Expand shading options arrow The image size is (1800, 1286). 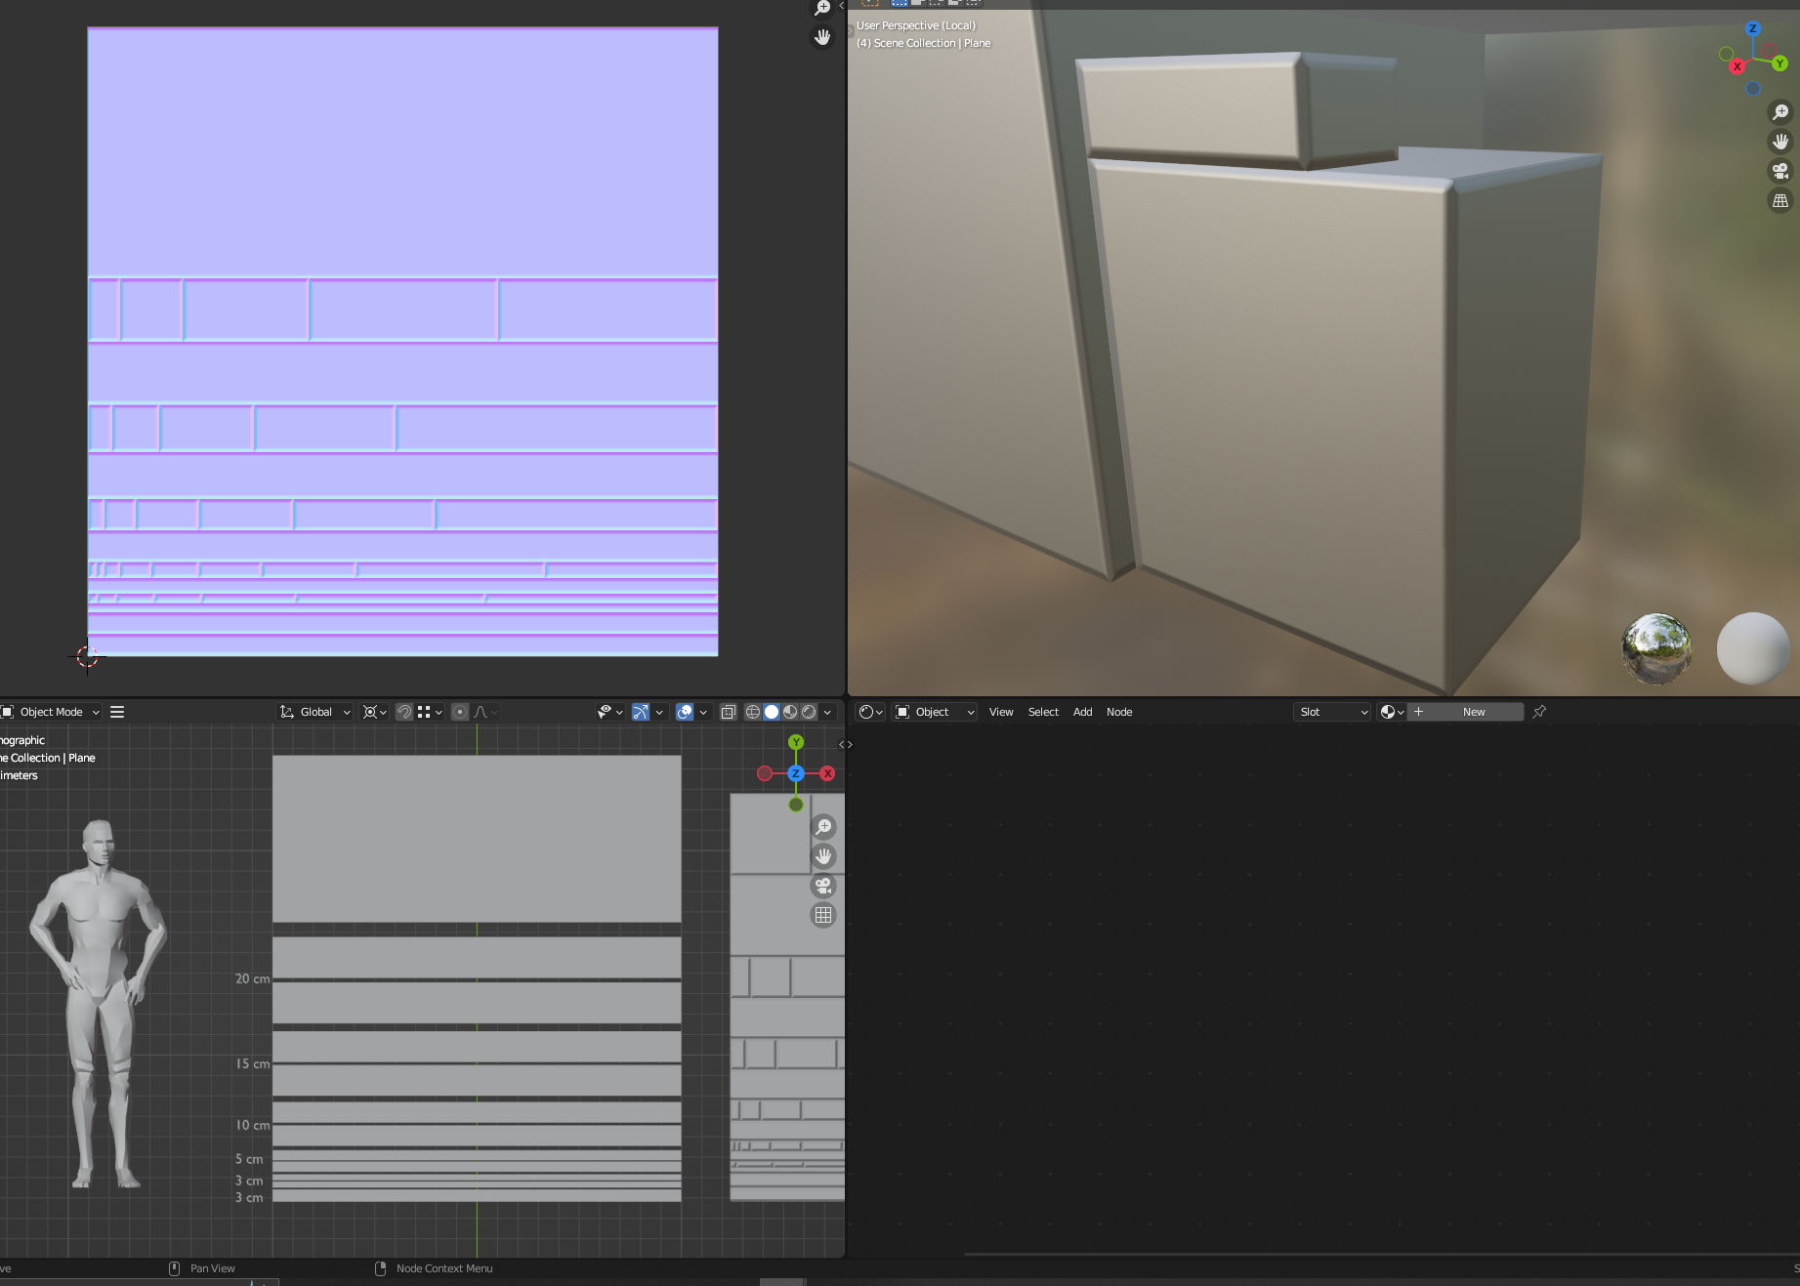(x=827, y=712)
